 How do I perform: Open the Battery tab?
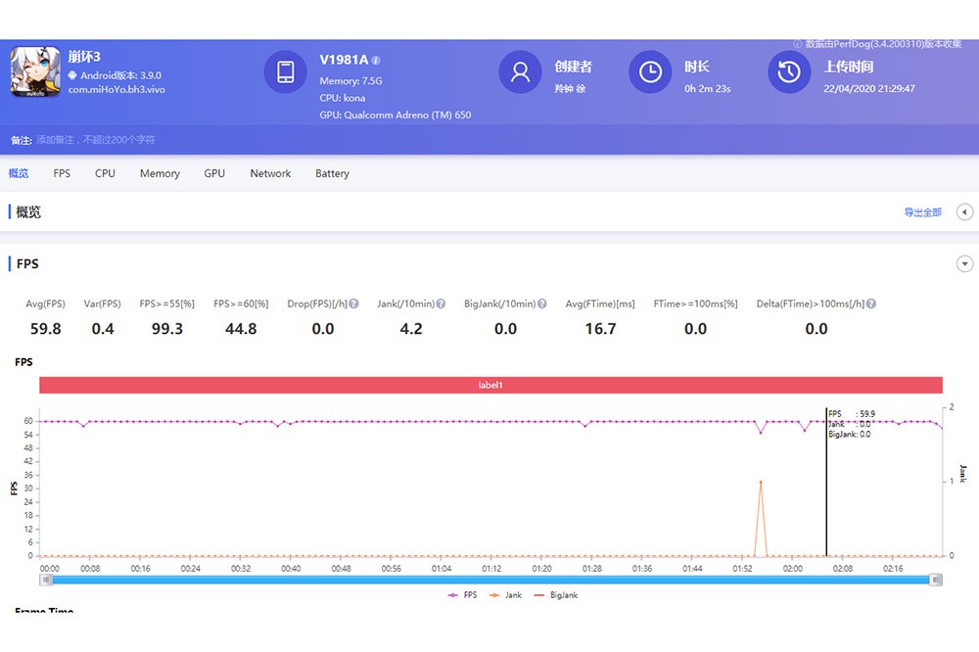pyautogui.click(x=332, y=173)
